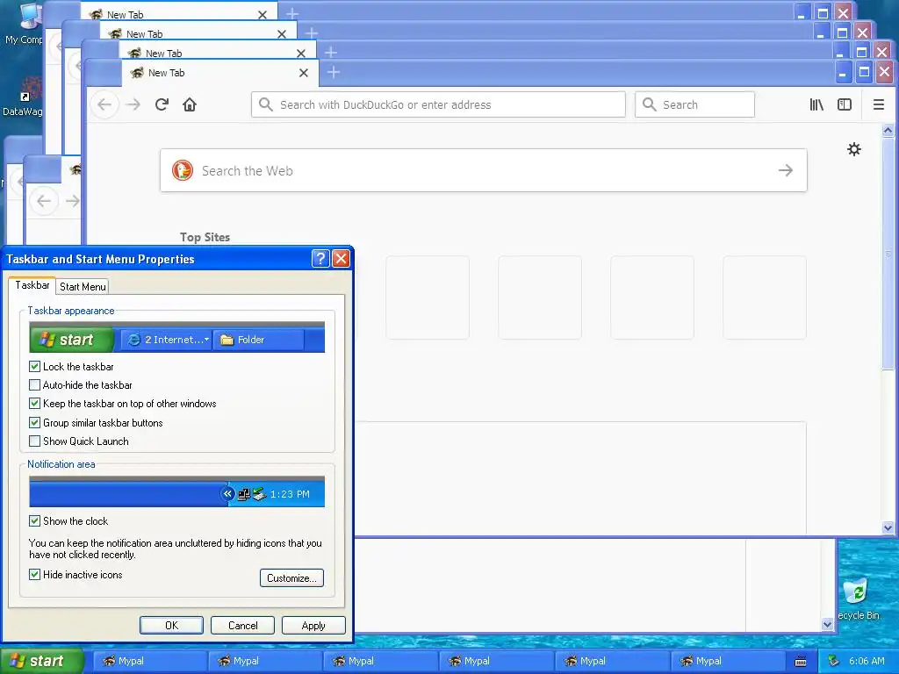This screenshot has height=674, width=899.
Task: Submit web search with arrow button
Action: coord(786,170)
